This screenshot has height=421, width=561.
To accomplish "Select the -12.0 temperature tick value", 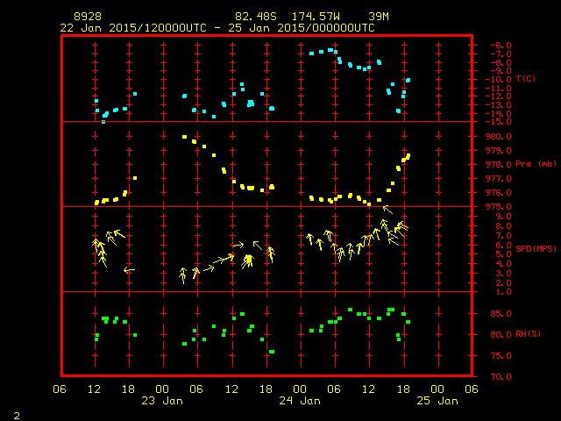I will click(498, 96).
